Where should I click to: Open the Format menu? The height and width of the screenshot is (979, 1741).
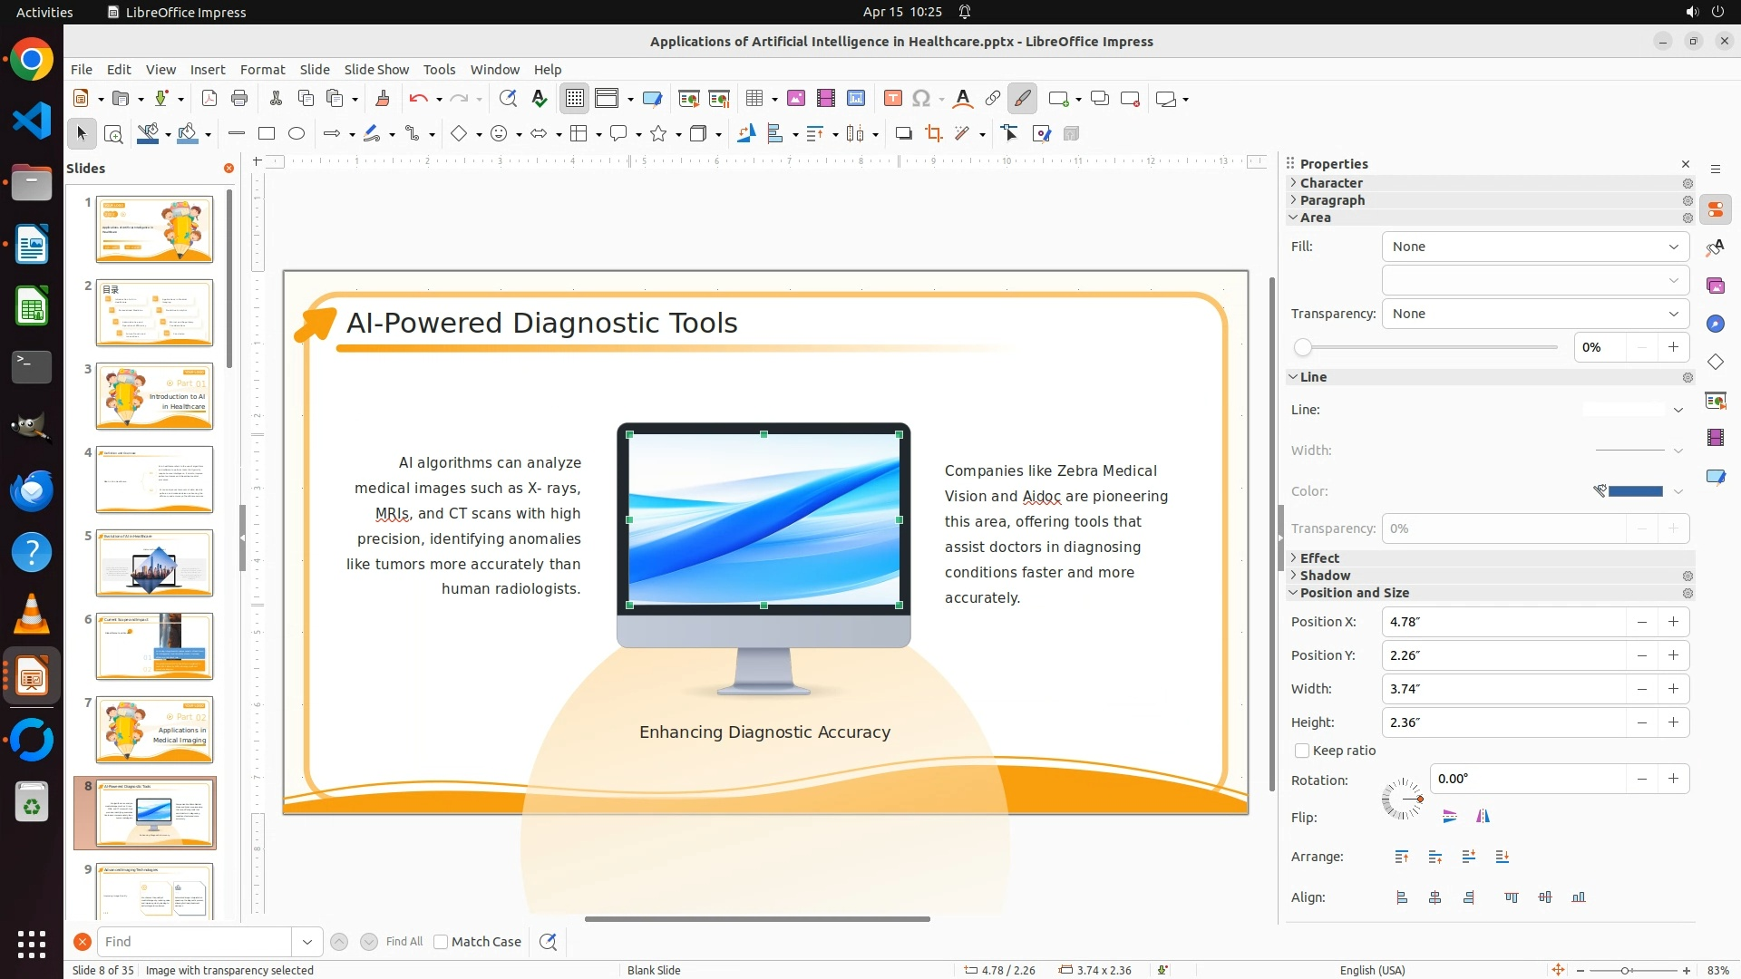[262, 69]
